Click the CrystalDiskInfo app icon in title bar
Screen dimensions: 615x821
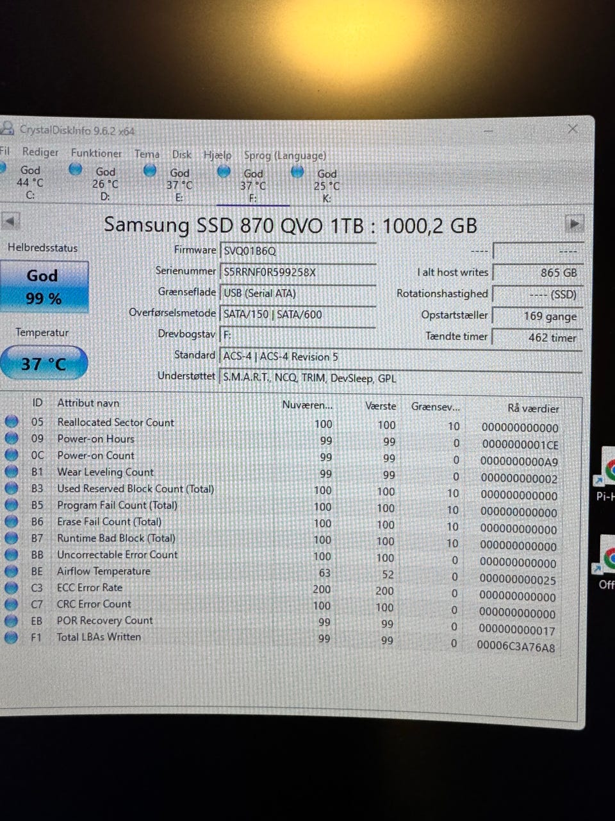[x=6, y=128]
